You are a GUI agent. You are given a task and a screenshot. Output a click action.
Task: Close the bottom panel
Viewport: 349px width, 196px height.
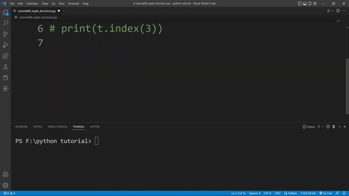[345, 127]
